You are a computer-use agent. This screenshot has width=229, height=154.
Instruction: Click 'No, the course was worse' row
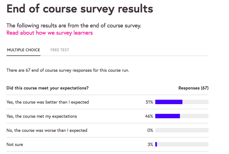point(47,130)
